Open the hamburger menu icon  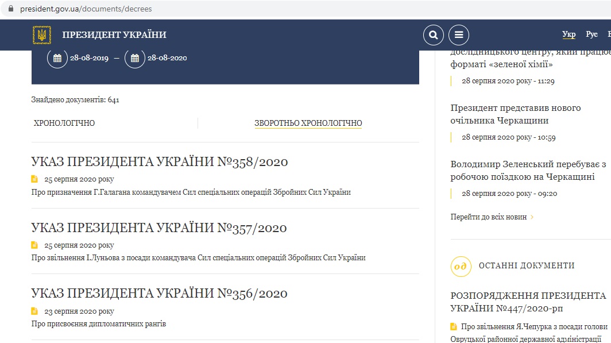pyautogui.click(x=459, y=35)
